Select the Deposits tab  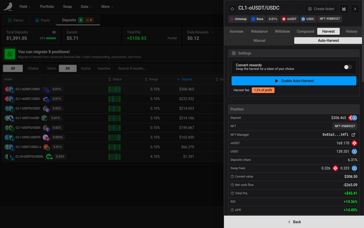click(x=78, y=20)
